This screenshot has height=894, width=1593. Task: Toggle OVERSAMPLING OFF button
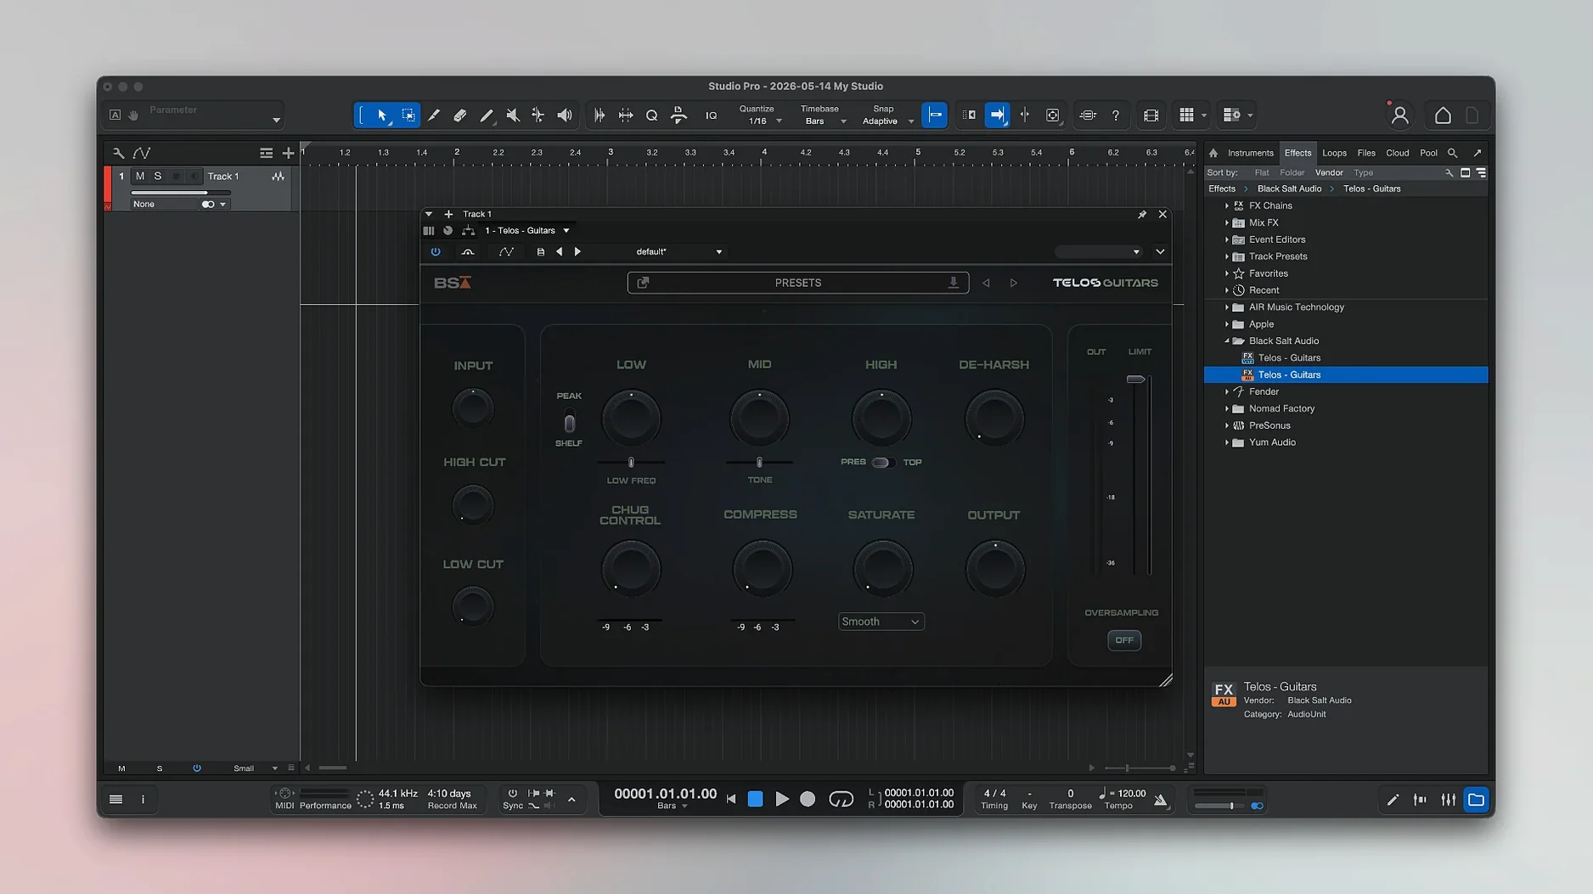[x=1124, y=640]
